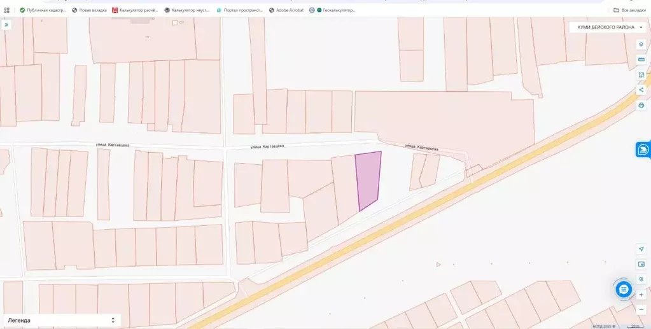Viewport: 651px width, 329px height.
Task: Open the map layers panel icon
Action: [x=641, y=45]
